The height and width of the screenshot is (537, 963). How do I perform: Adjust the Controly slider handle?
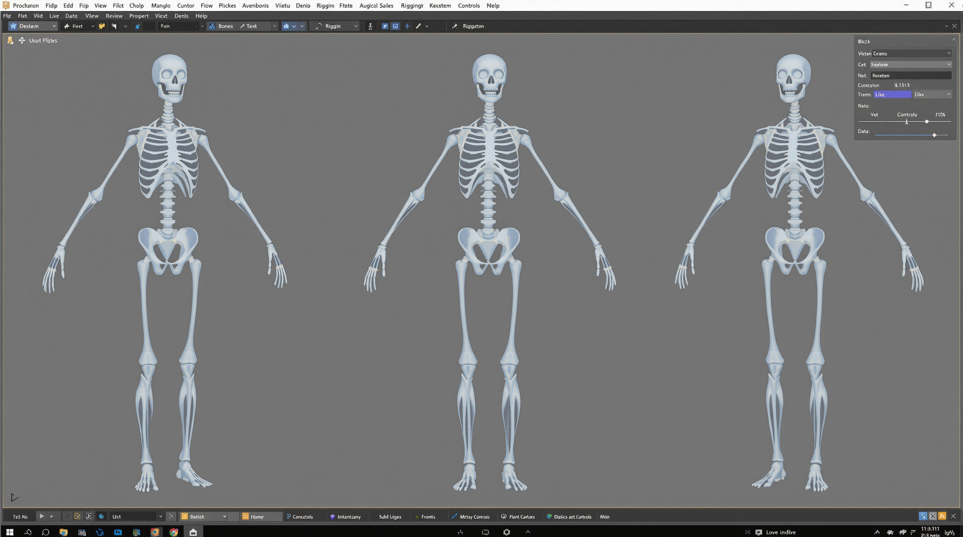927,122
